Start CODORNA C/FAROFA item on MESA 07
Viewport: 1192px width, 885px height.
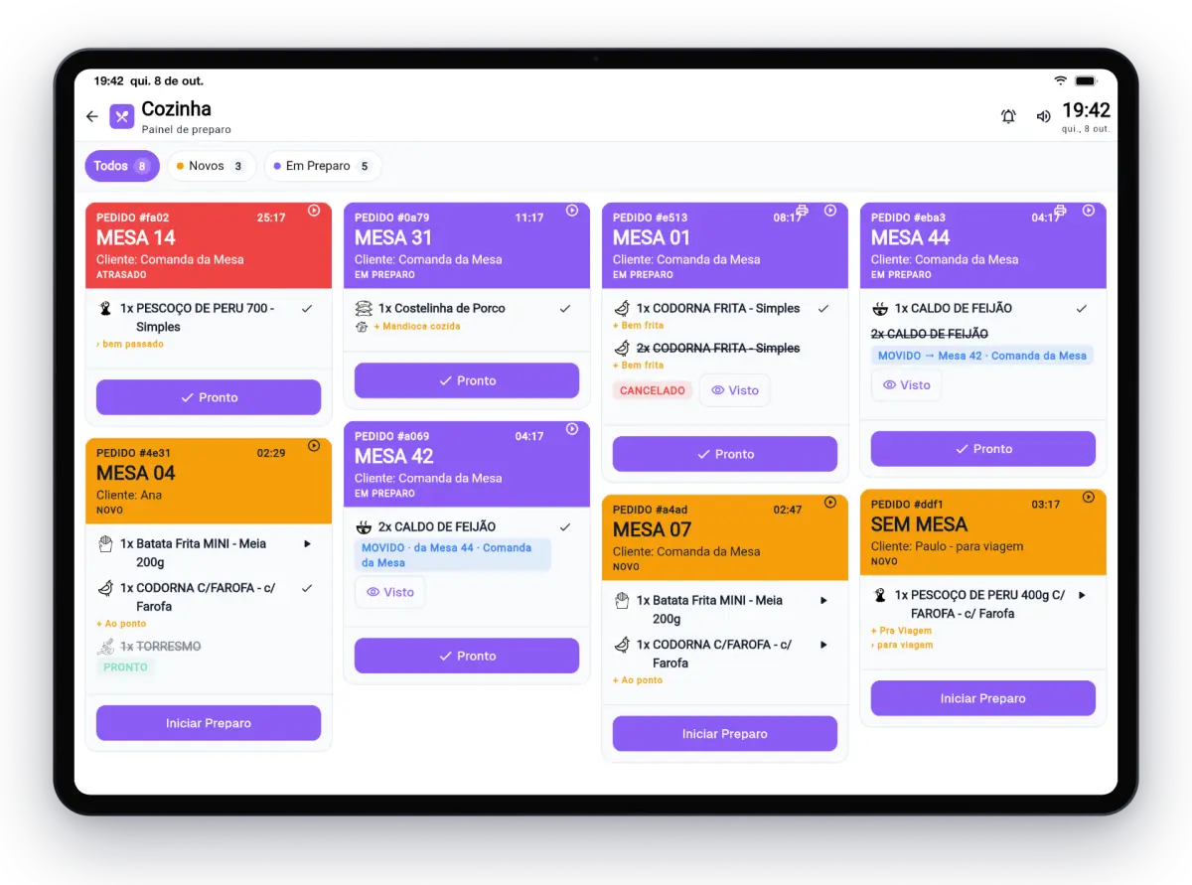tap(823, 645)
